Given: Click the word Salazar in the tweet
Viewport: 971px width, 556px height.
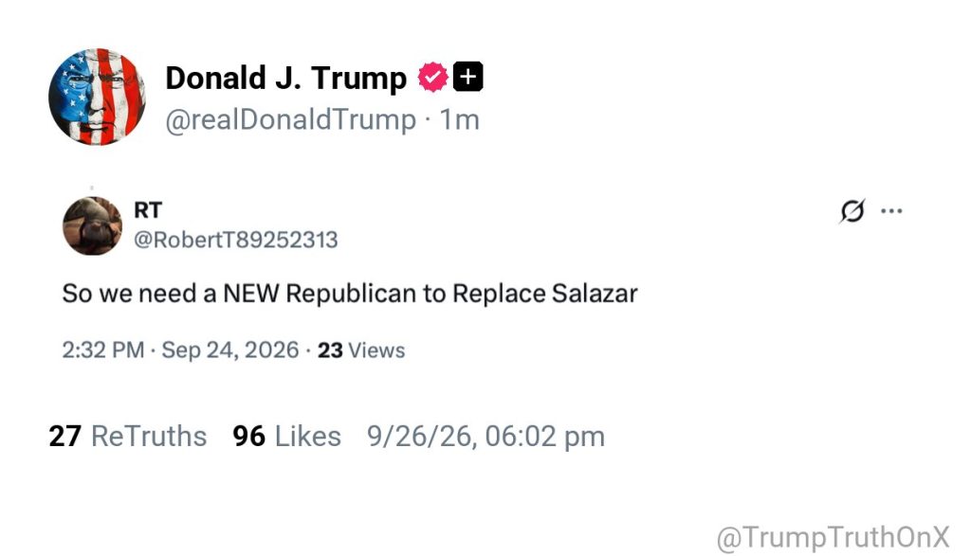Looking at the screenshot, I should point(595,293).
